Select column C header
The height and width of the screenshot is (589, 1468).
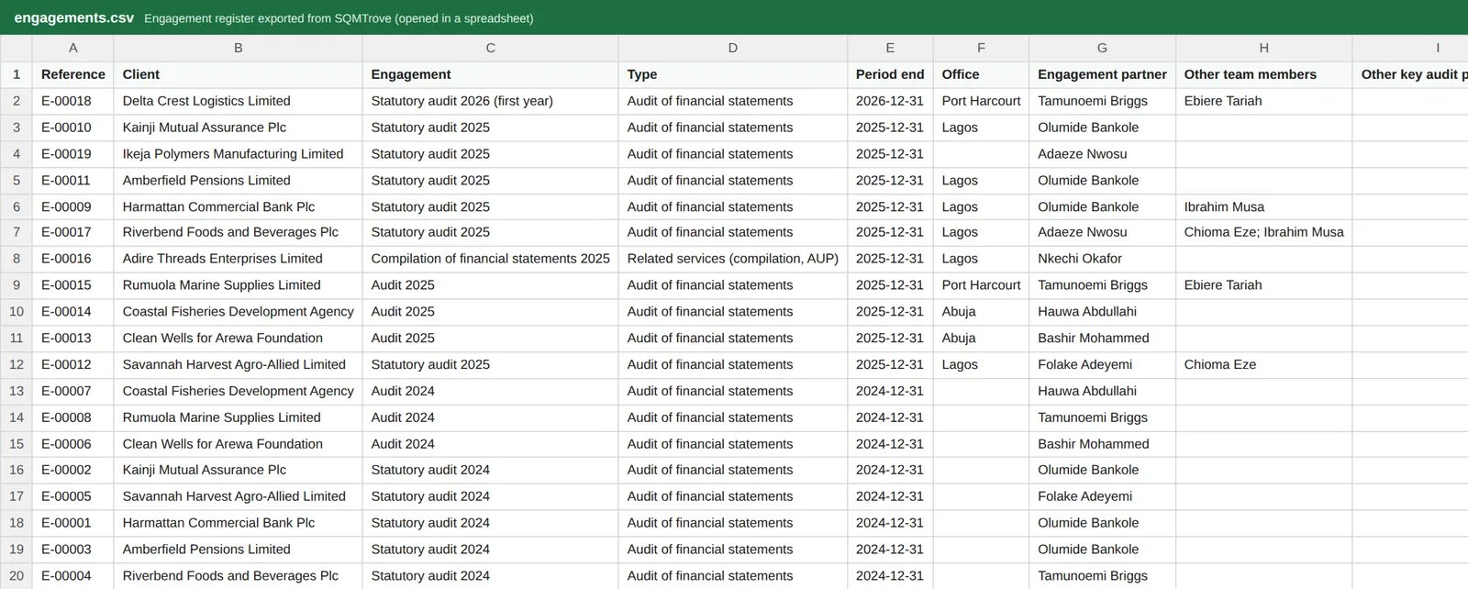point(490,48)
